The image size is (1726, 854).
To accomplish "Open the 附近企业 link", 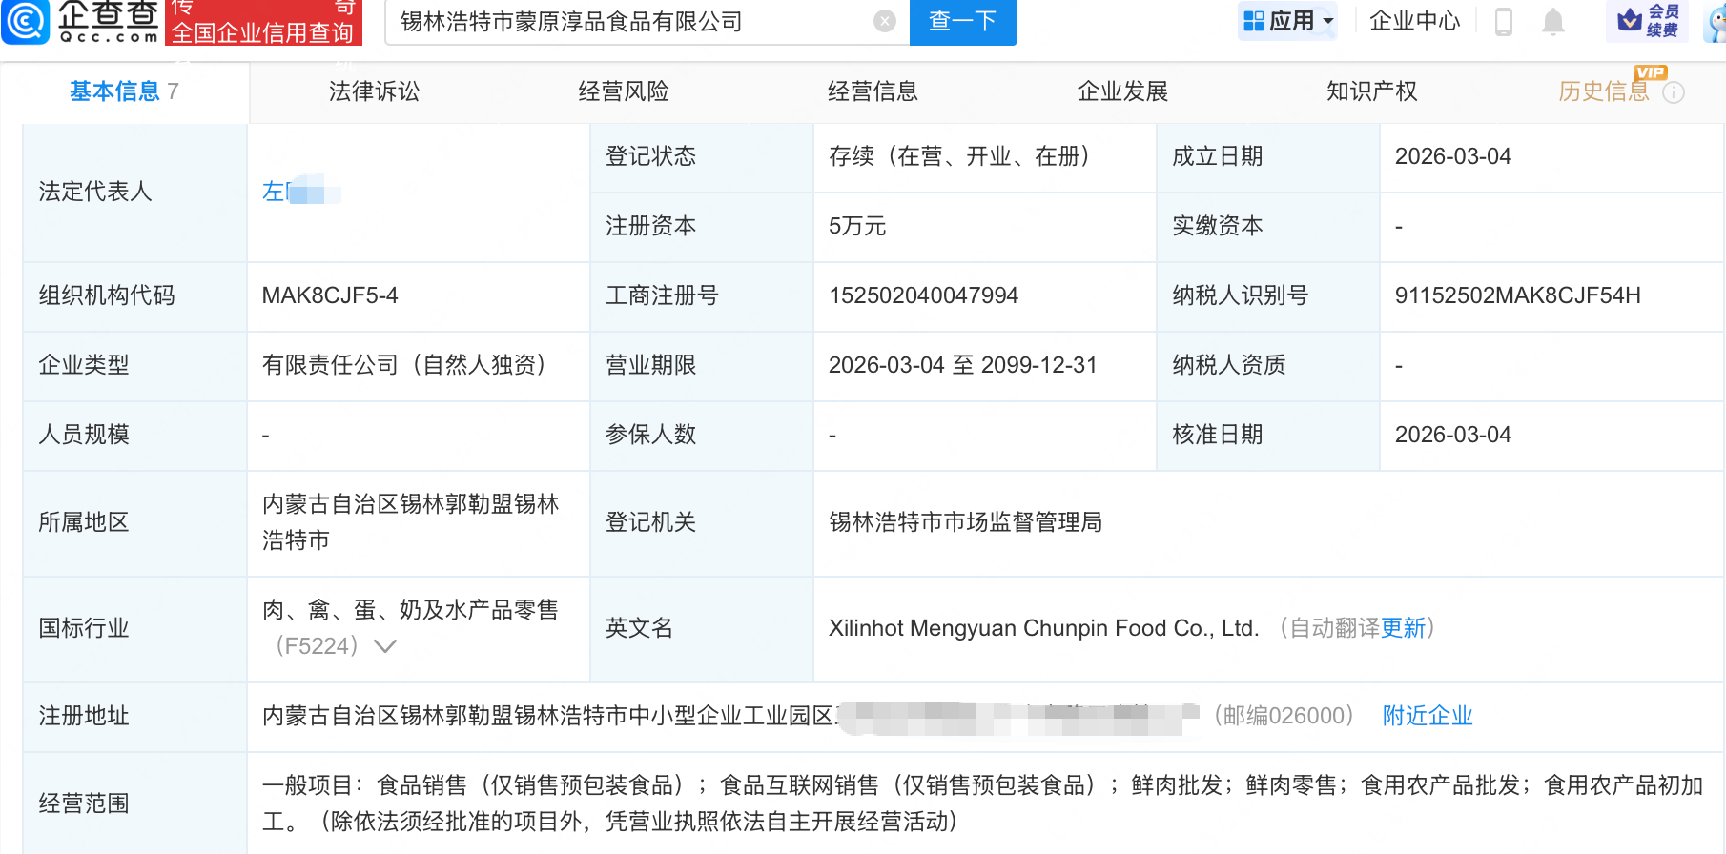I will (x=1428, y=716).
